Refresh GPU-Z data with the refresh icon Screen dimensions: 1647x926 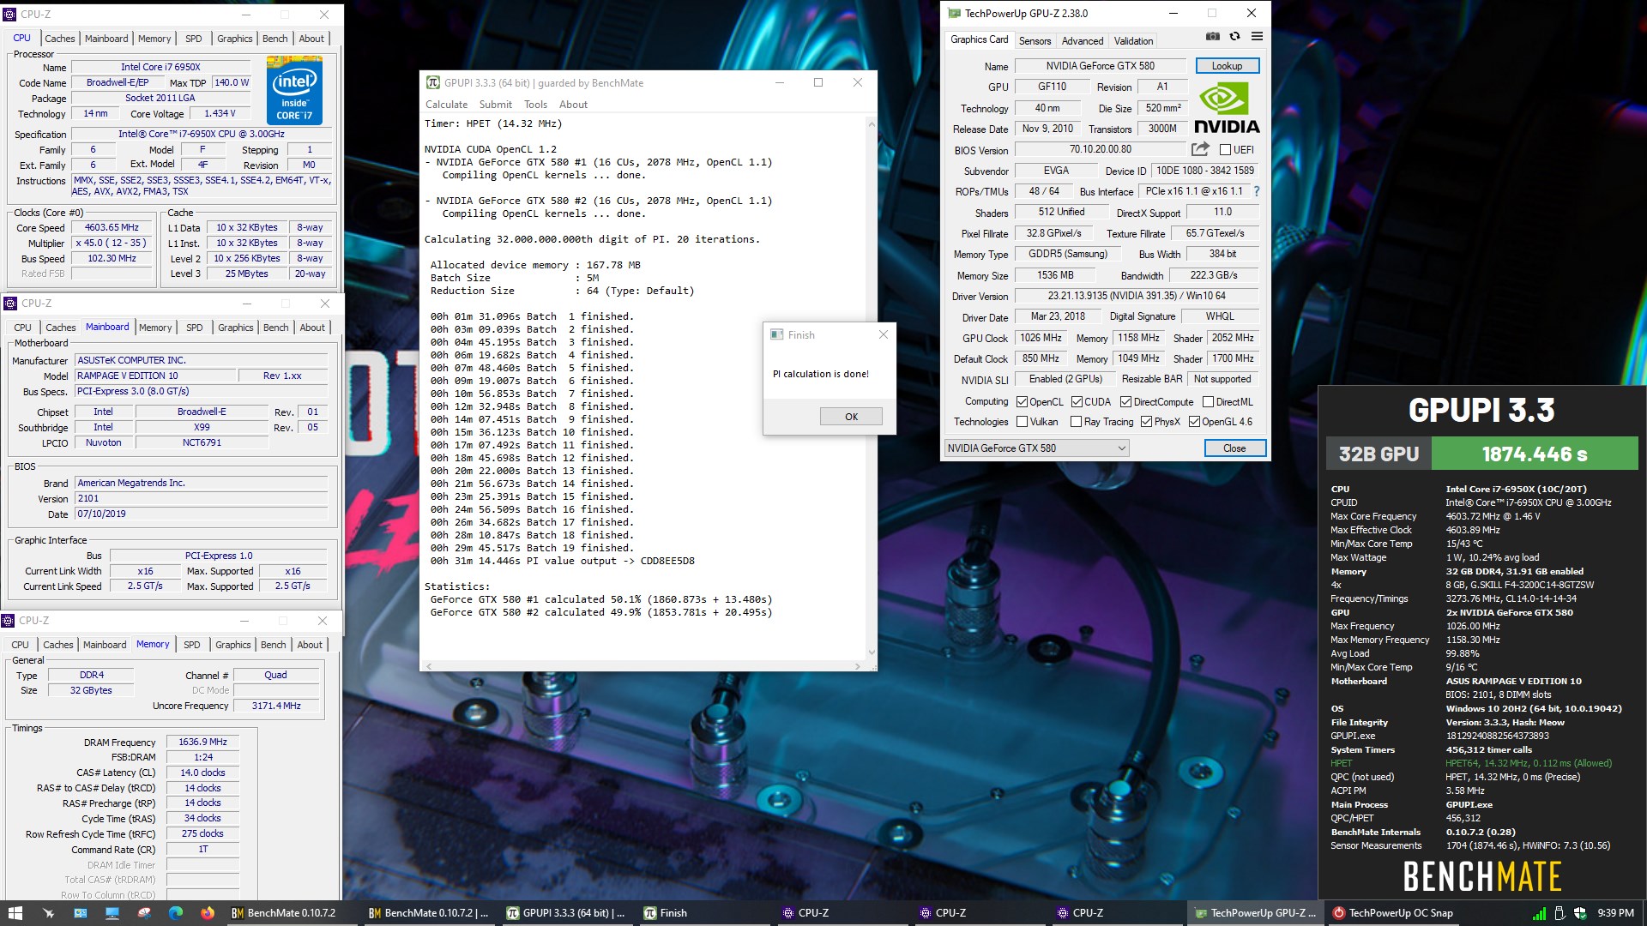point(1234,37)
